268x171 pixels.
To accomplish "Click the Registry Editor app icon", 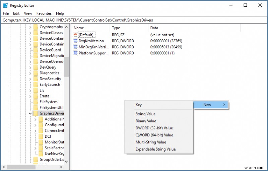I will [5, 5].
